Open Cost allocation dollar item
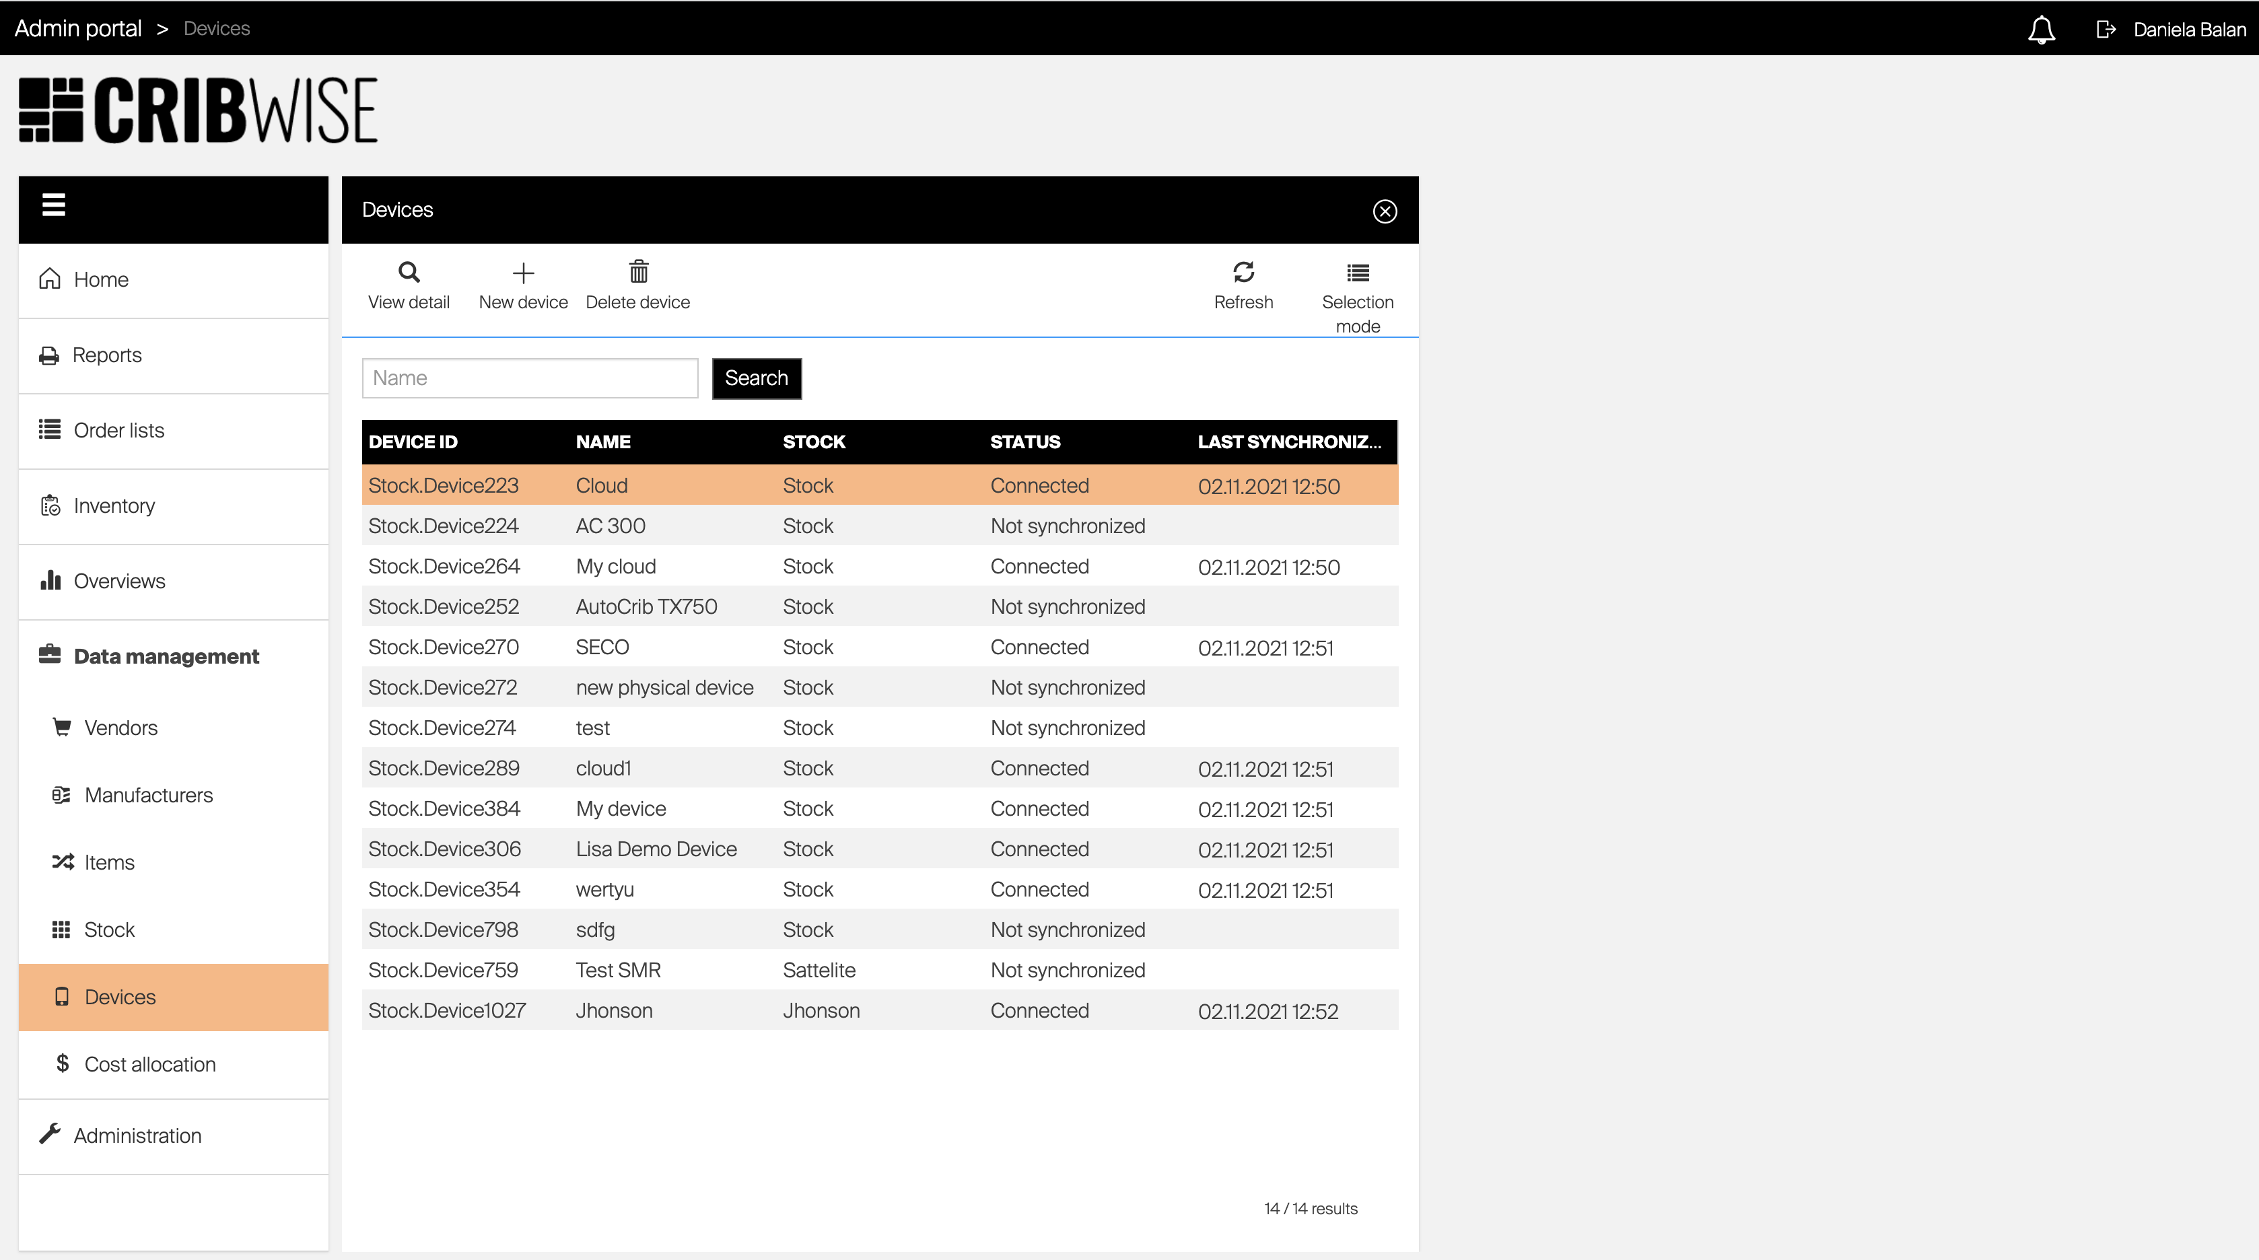The image size is (2259, 1260). point(149,1063)
